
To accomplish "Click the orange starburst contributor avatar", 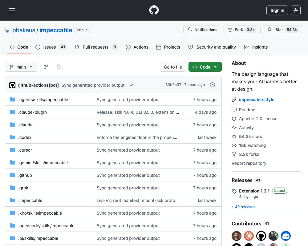I will 249,236.
